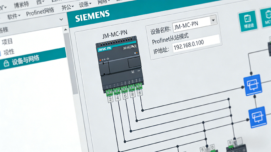Select the JM-MC-PN device module image
The height and width of the screenshot is (152, 271).
tap(120, 65)
